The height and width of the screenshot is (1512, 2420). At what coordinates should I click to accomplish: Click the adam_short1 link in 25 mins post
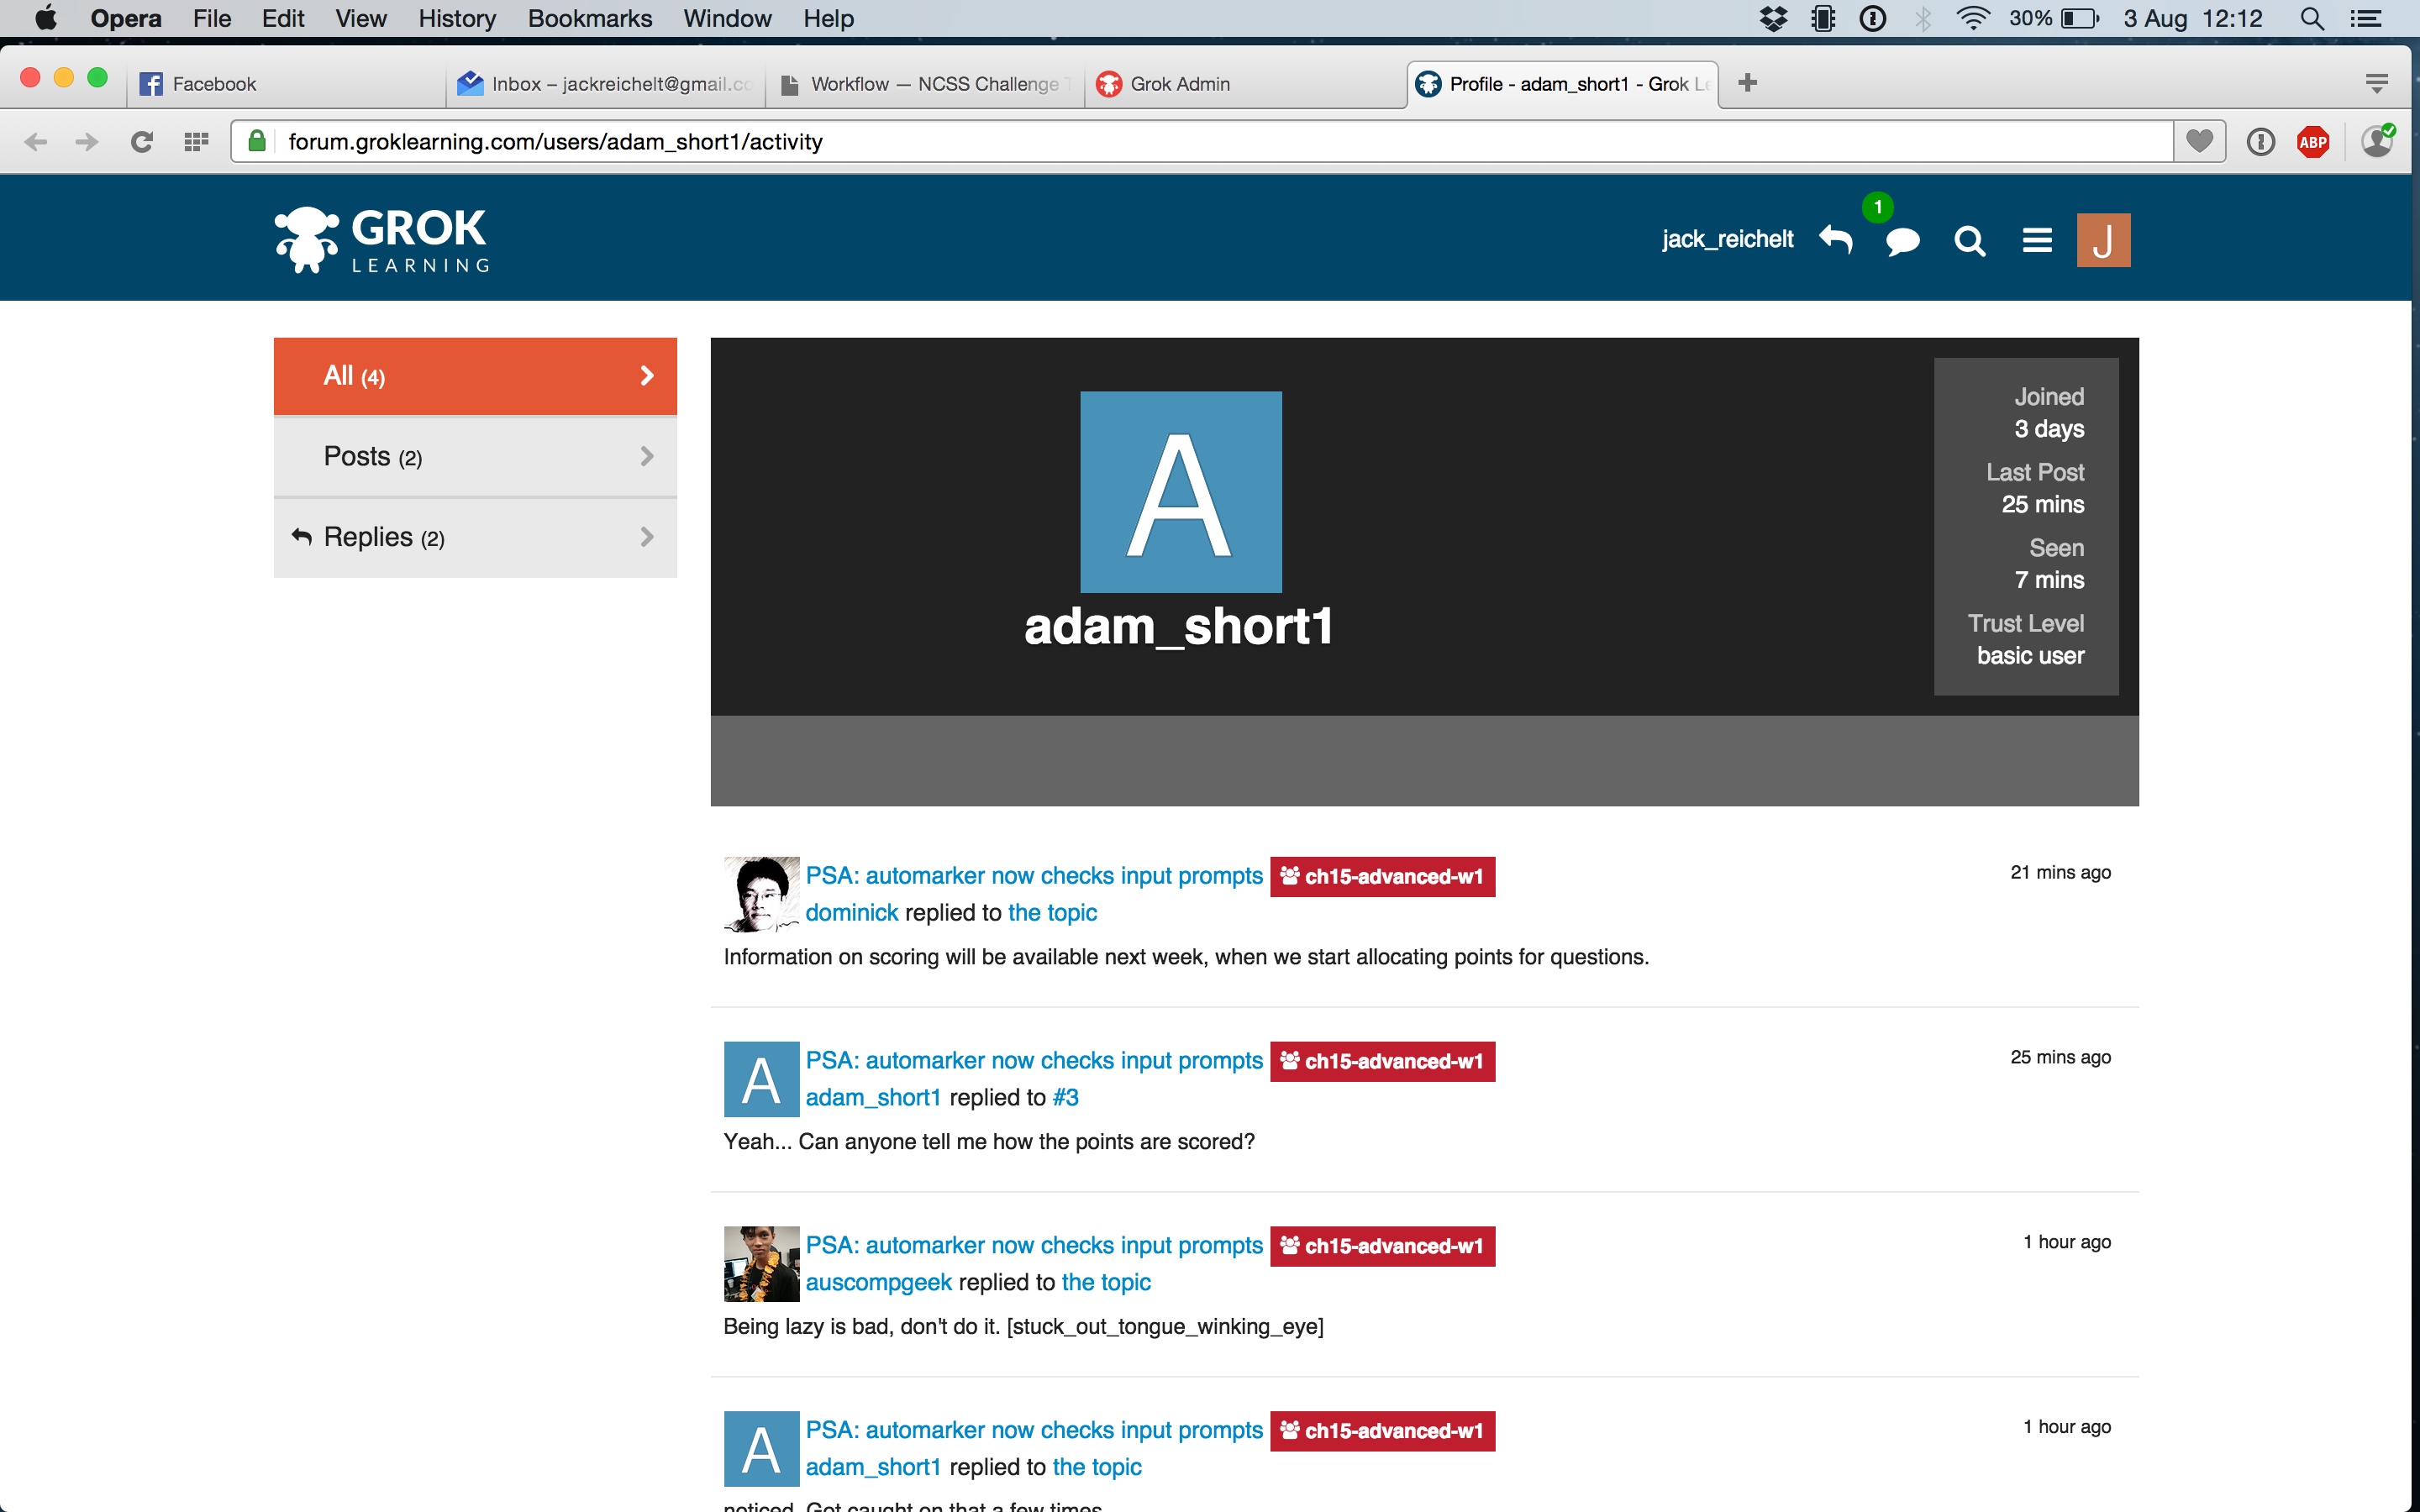click(x=873, y=1097)
